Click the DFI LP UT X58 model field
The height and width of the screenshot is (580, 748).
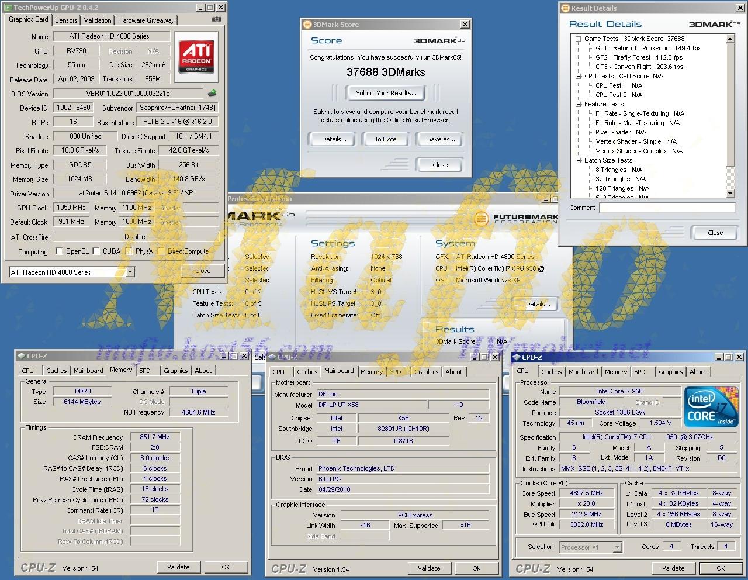click(371, 405)
